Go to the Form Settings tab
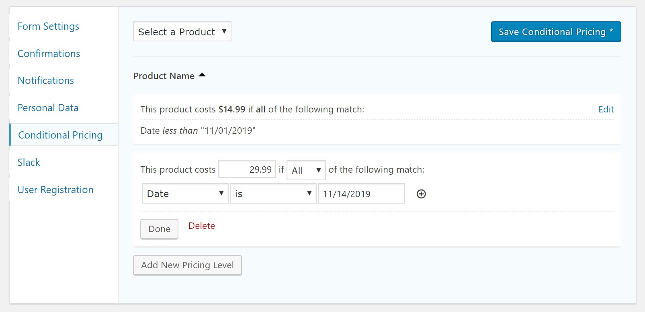 48,27
